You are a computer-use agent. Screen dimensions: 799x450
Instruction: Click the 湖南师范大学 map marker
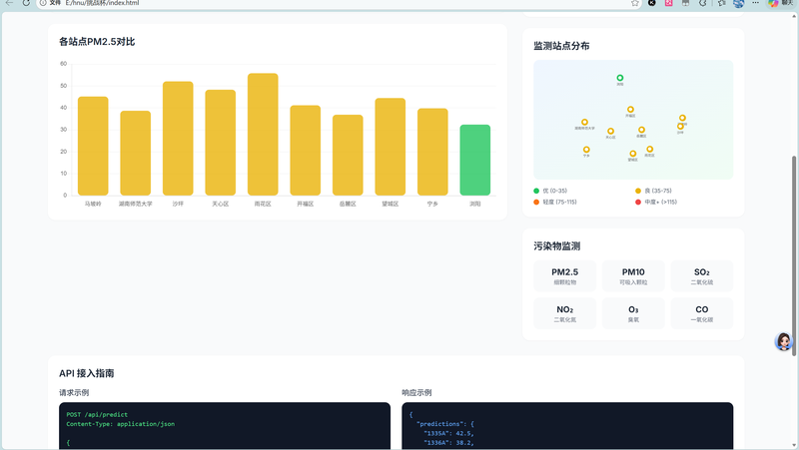click(x=584, y=122)
